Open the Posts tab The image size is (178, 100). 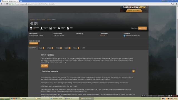tap(67, 48)
